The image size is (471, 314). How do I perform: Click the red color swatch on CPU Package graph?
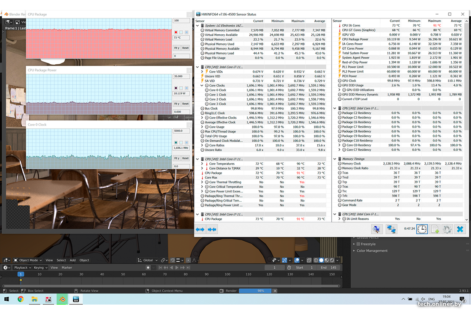pos(176,33)
